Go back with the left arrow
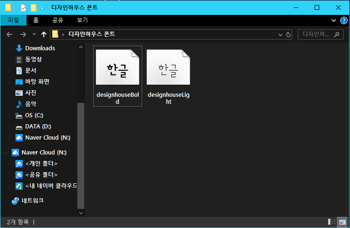Viewport: 350px width, 228px height. point(9,34)
